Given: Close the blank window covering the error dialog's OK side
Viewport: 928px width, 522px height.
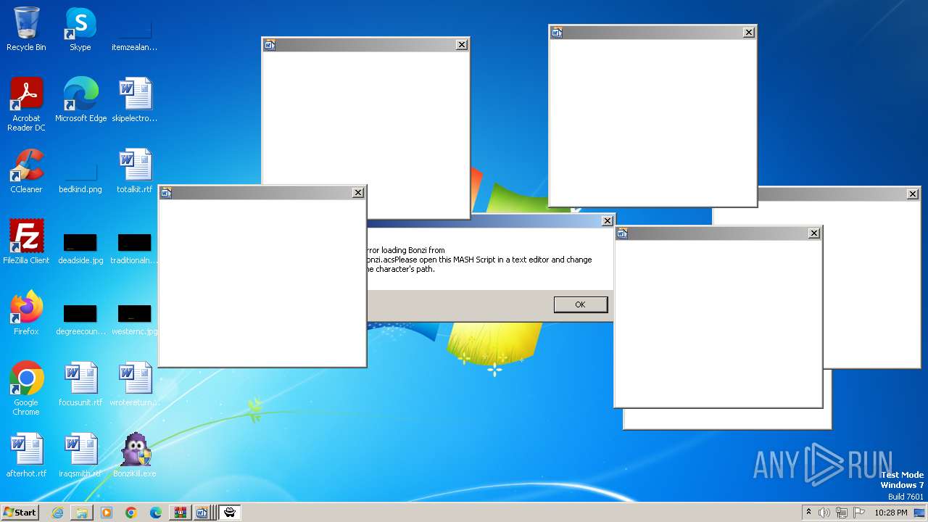Looking at the screenshot, I should pyautogui.click(x=814, y=233).
